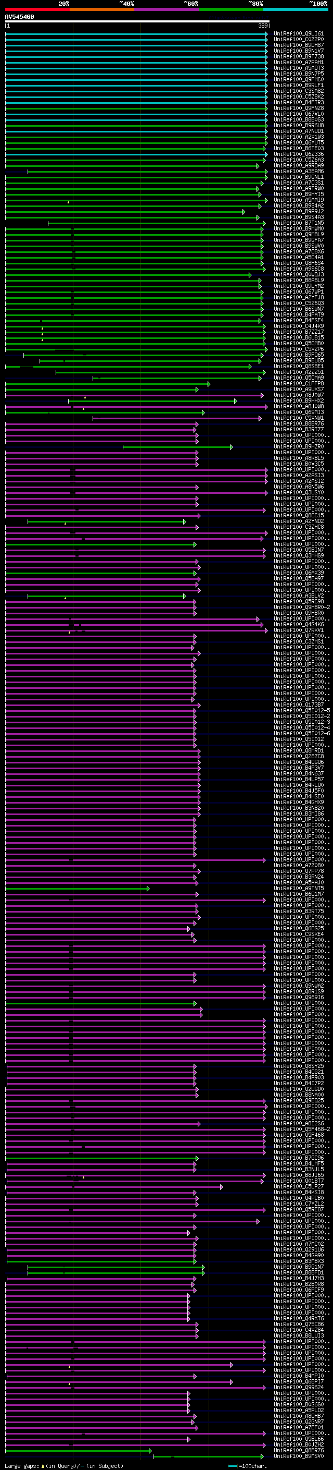Select UniRef100_Q0WQJ3 label
The height and width of the screenshot is (1470, 333).
[299, 274]
